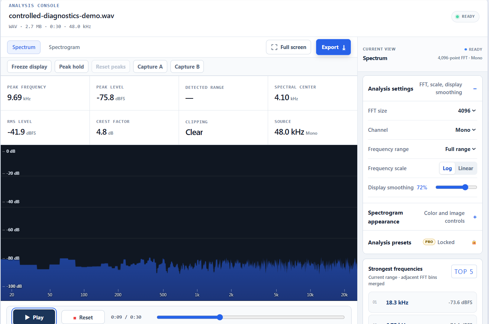The image size is (489, 324).
Task: Click the PRO badge on Analysis presets
Action: (429, 242)
